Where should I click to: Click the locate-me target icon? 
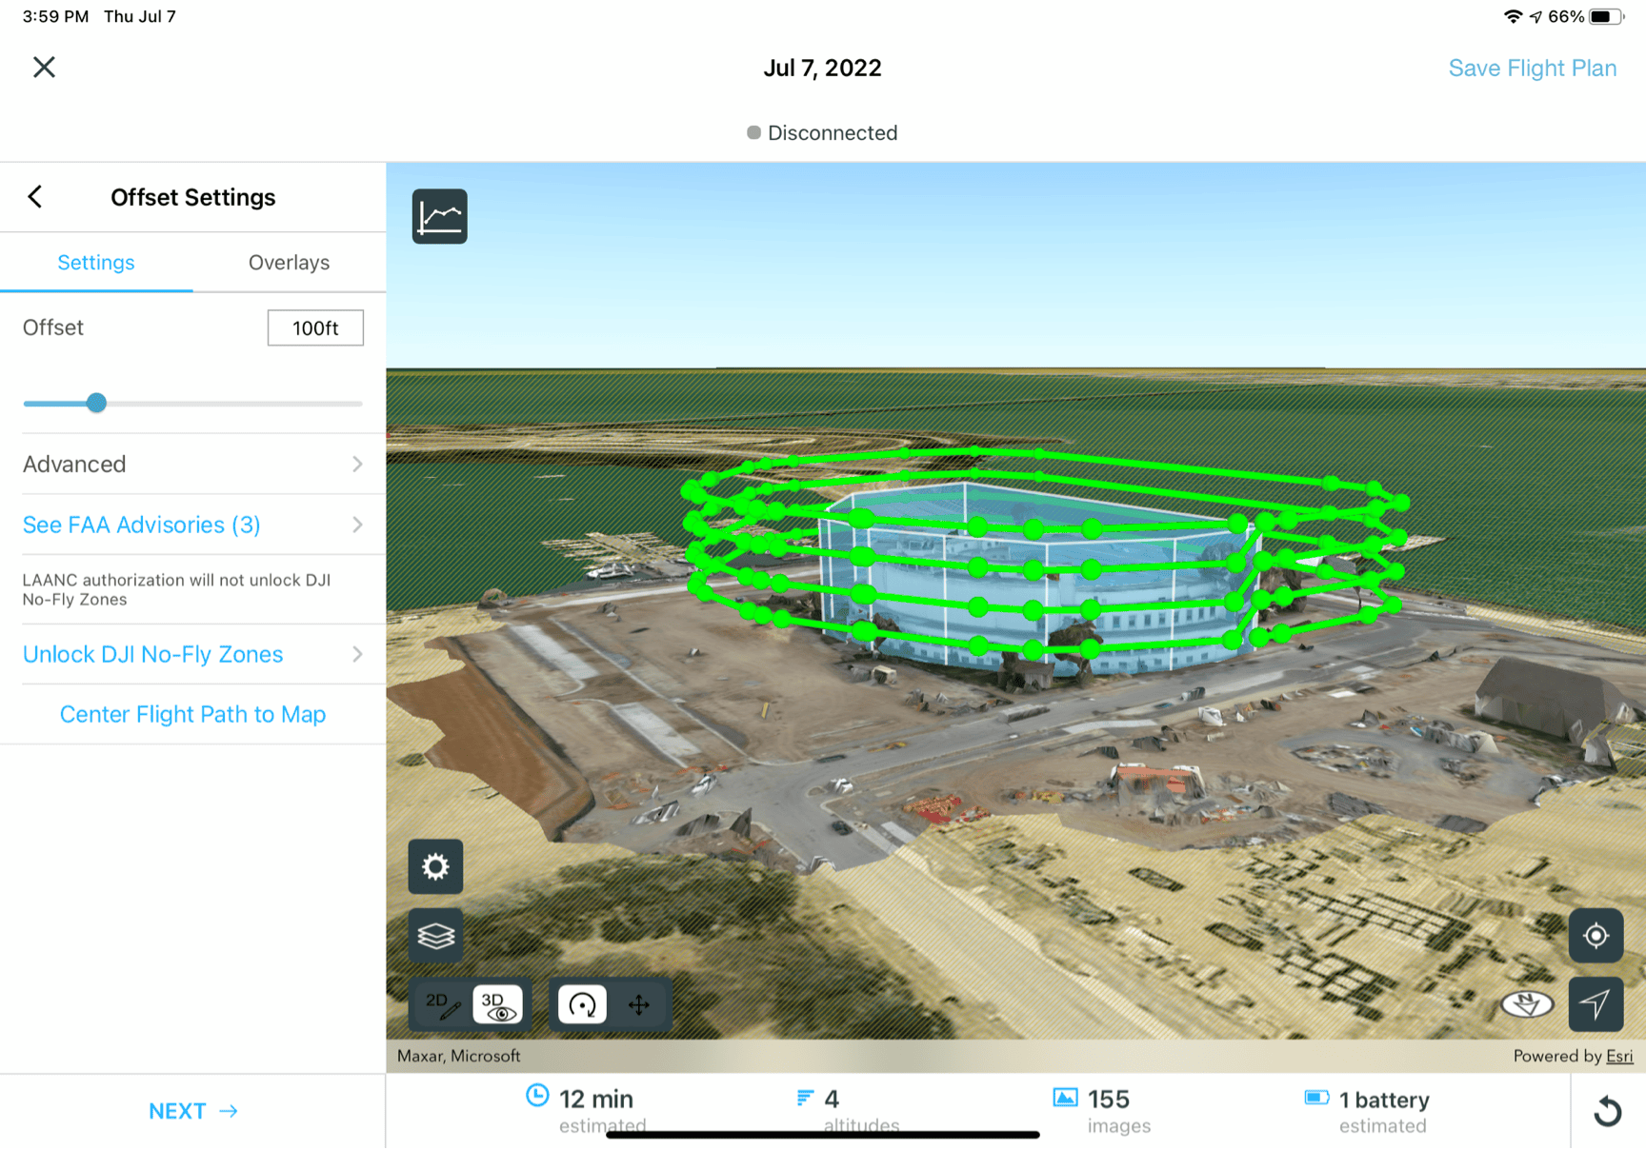tap(1596, 936)
